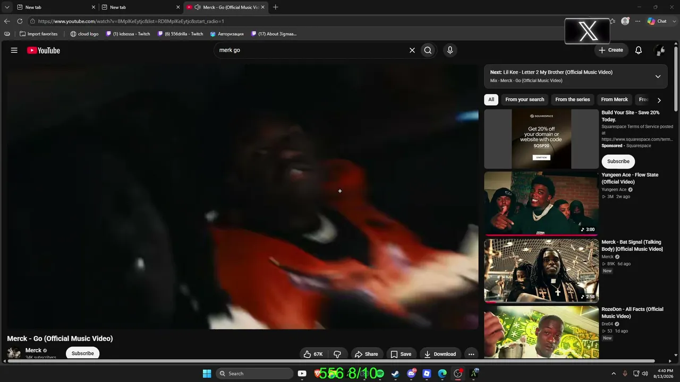Select the 'From the series' chip

tap(573, 100)
